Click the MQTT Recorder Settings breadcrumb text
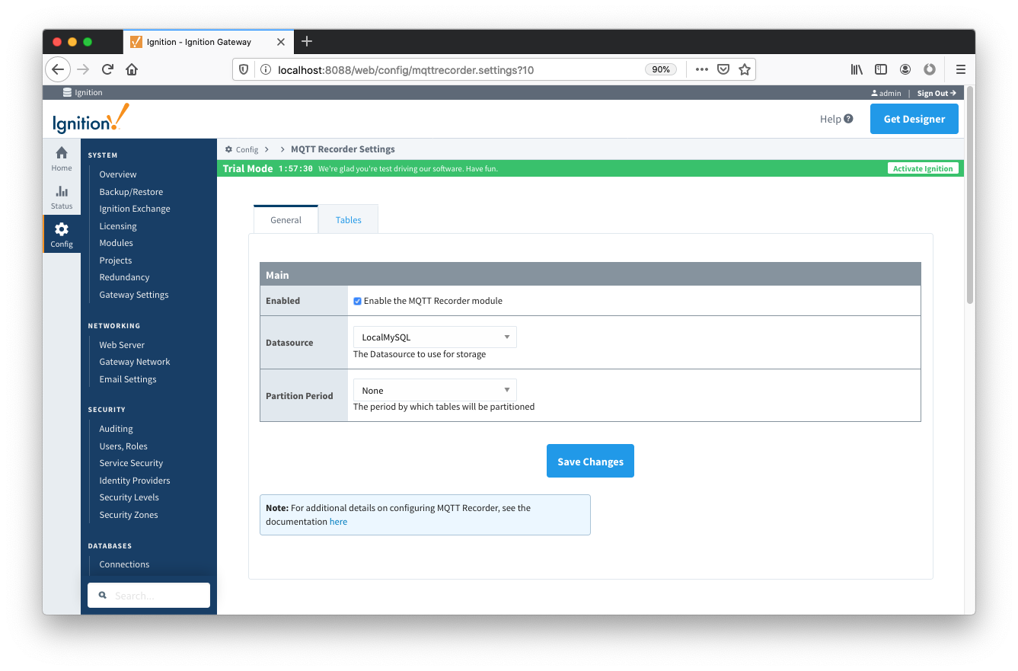This screenshot has height=671, width=1018. tap(343, 149)
